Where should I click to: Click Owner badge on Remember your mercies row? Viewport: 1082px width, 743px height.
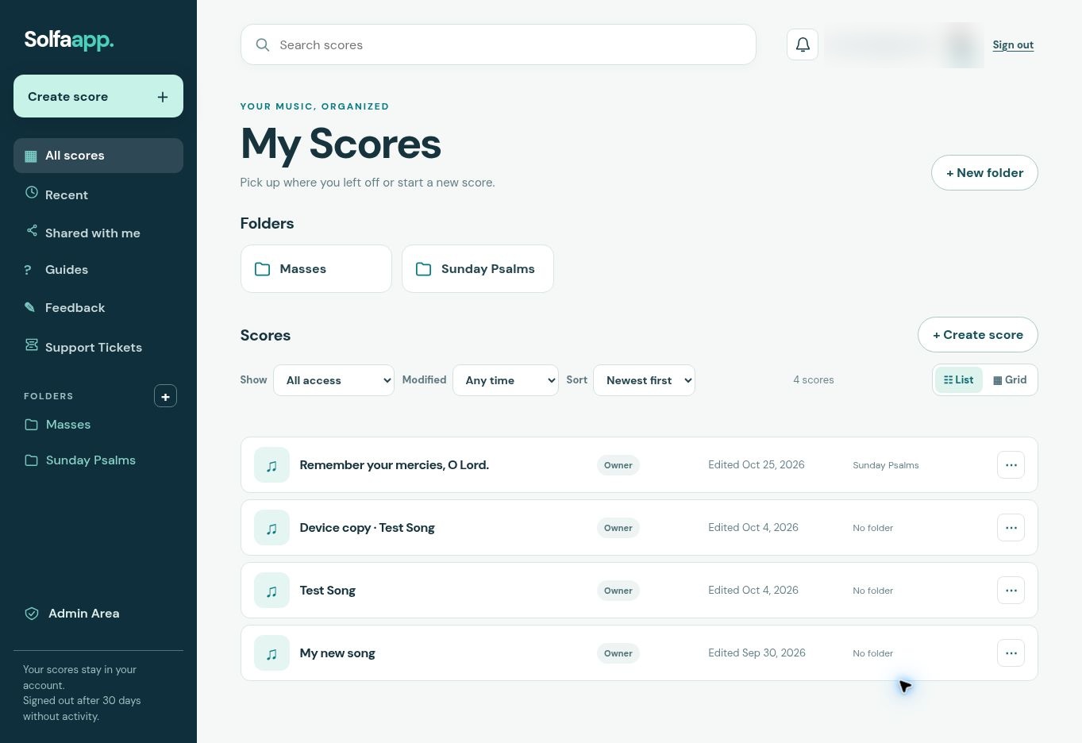coord(618,465)
